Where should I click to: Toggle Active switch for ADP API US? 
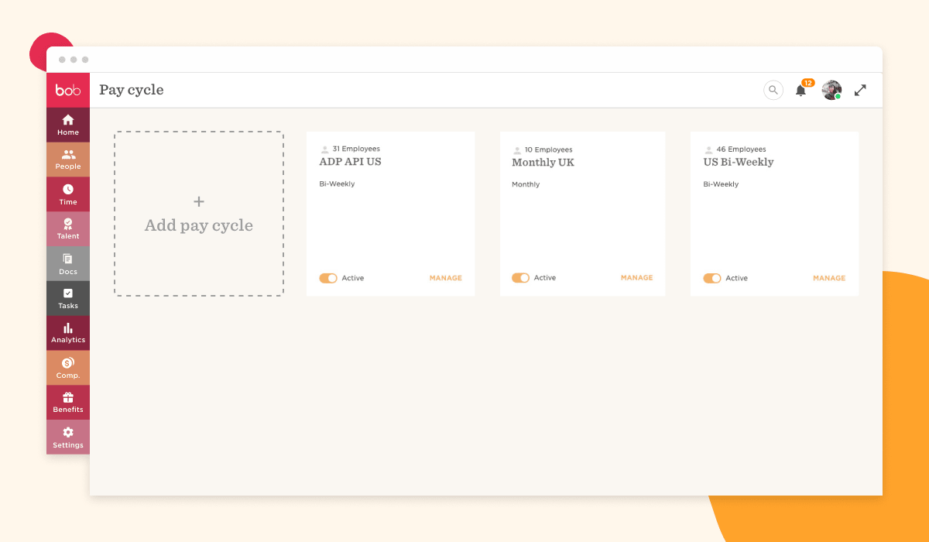[x=328, y=278]
